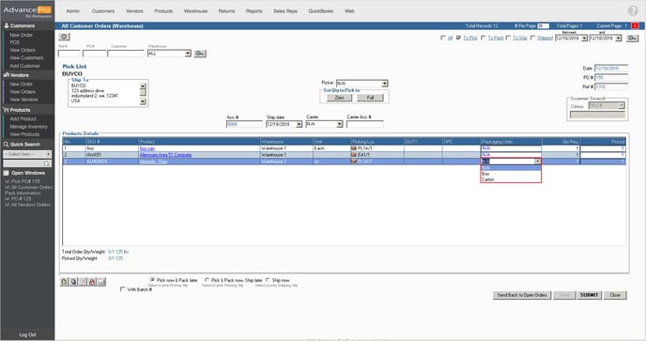Click the second icon in the bottom toolbar
Viewport: 646px width, 341px height.
pyautogui.click(x=74, y=282)
